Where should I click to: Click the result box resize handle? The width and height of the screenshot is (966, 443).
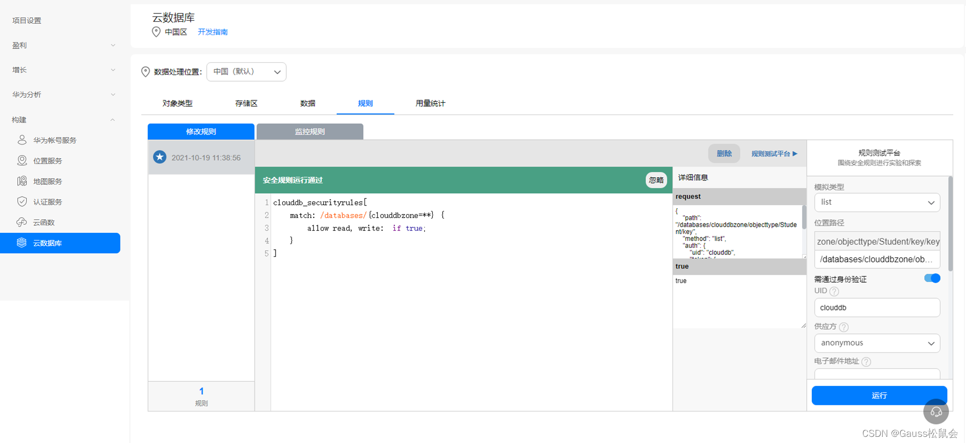(x=804, y=325)
